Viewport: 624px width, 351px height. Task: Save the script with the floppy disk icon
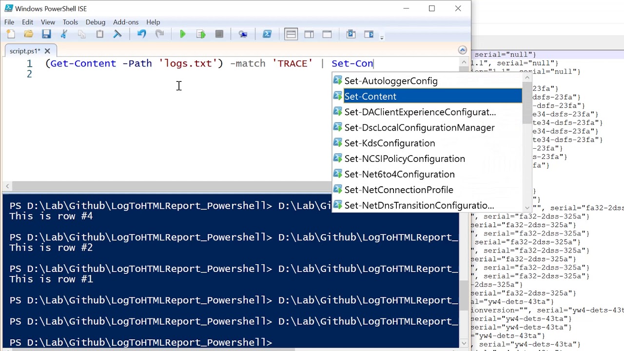[x=46, y=34]
